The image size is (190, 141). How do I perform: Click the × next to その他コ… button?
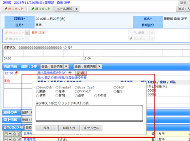pyautogui.click(x=152, y=39)
